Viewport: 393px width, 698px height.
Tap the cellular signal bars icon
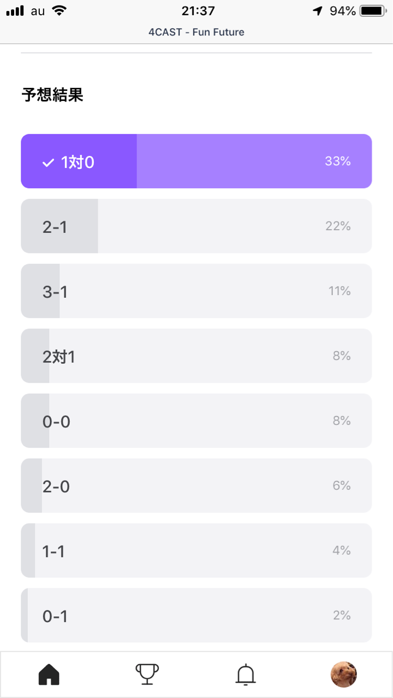[x=16, y=11]
